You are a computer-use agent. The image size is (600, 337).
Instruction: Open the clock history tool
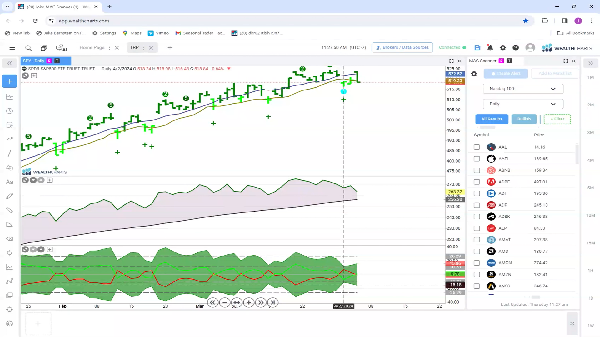9,111
